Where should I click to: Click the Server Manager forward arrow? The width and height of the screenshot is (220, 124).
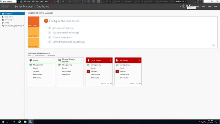(7, 6)
